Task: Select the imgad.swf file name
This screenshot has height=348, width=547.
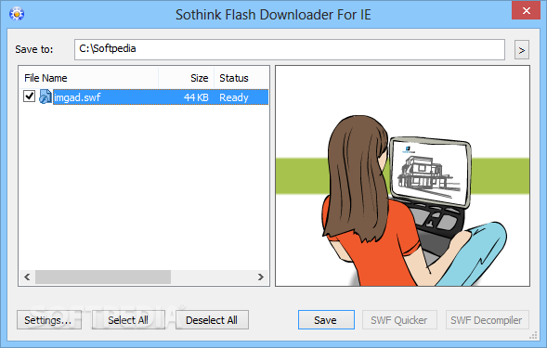Action: coord(77,97)
